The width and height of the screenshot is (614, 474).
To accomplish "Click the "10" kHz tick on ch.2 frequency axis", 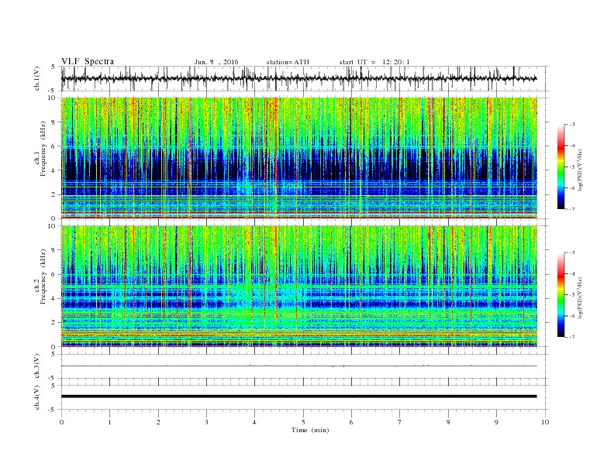I will pos(52,226).
